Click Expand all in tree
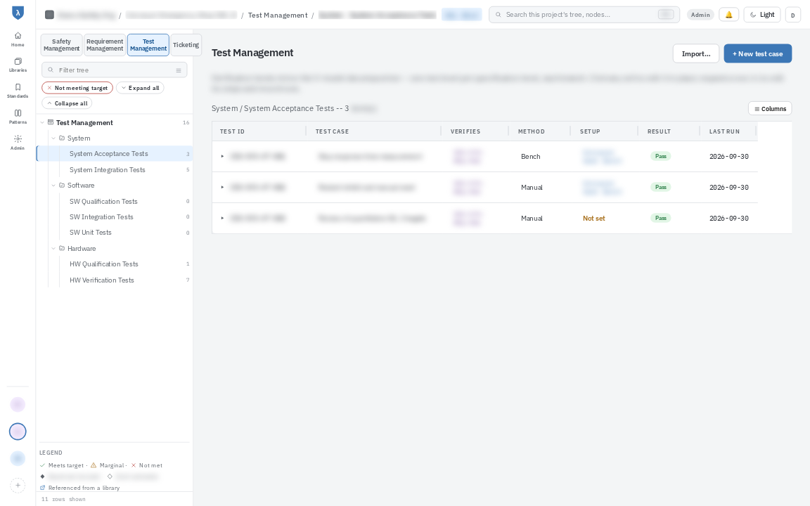The height and width of the screenshot is (506, 810). [140, 88]
